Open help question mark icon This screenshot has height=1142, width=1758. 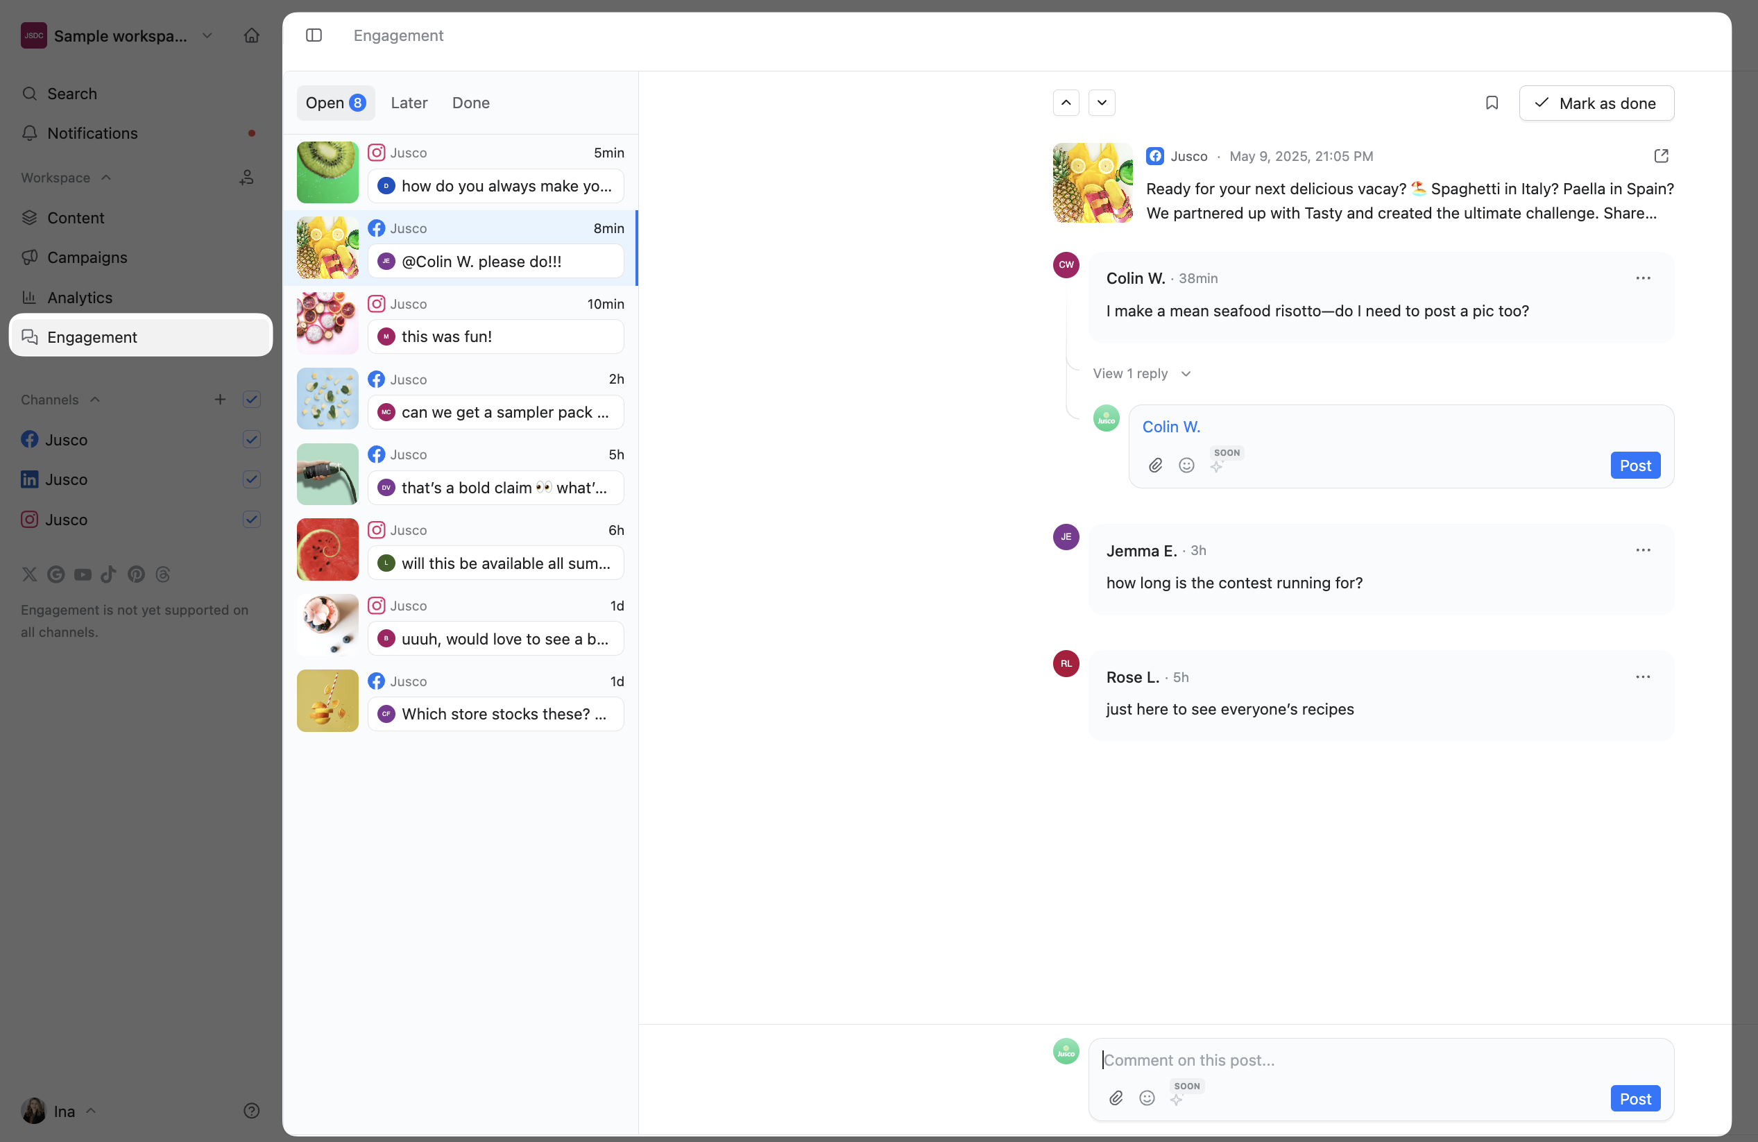tap(251, 1110)
